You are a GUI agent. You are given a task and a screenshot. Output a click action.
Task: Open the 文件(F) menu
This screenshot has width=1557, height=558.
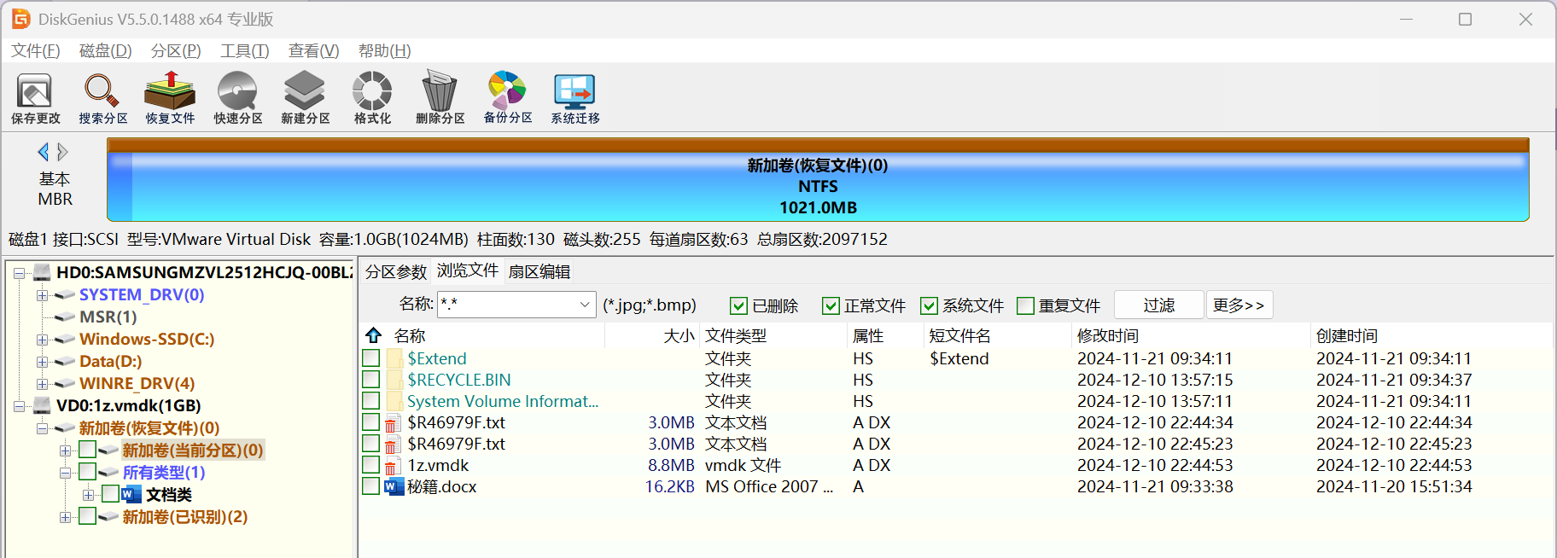click(36, 51)
